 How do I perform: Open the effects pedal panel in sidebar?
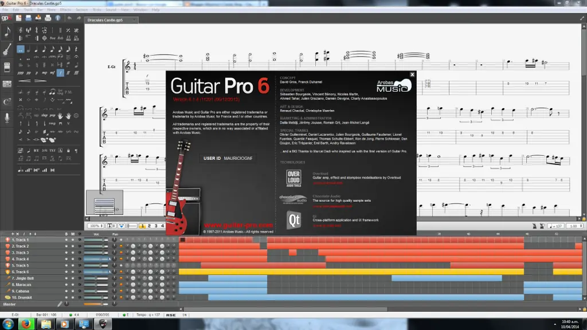pos(7,68)
